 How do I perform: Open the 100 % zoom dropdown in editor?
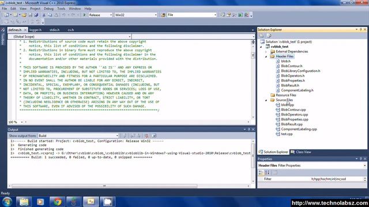pos(22,122)
